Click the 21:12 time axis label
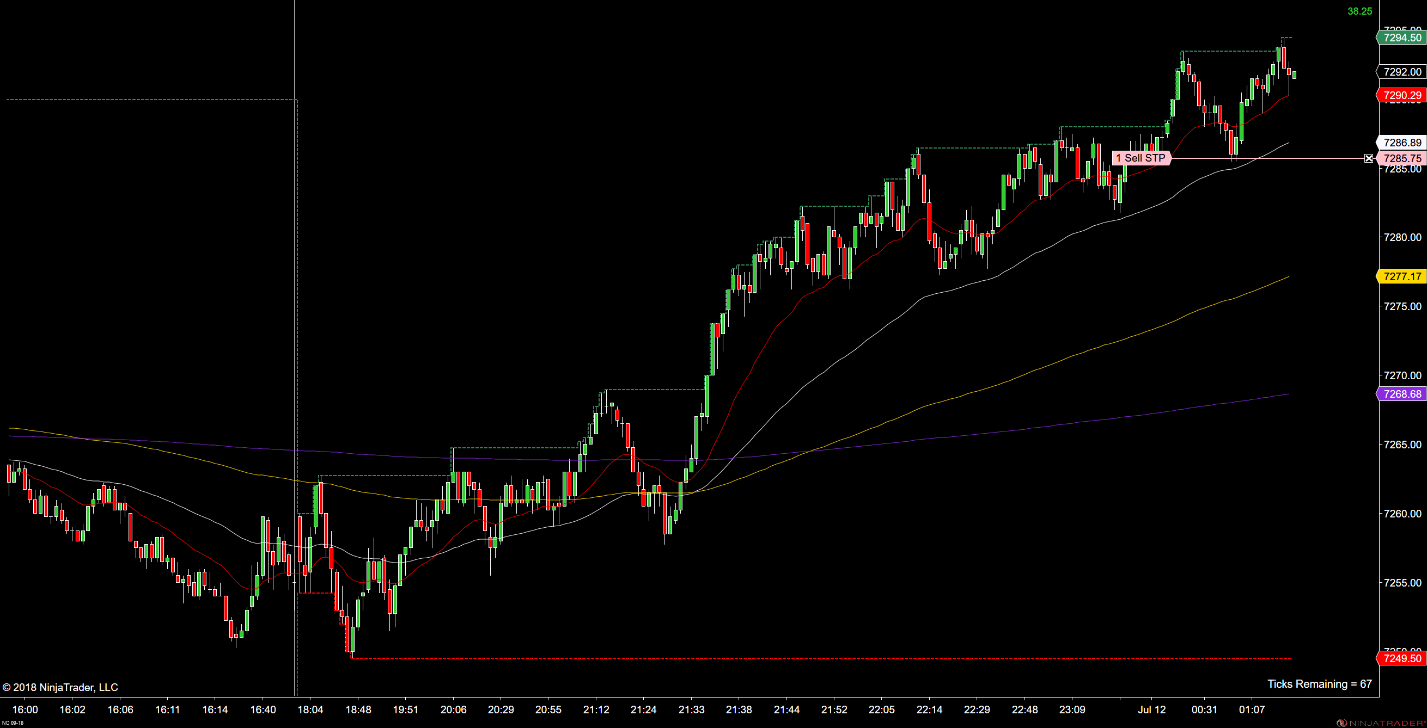Image resolution: width=1427 pixels, height=728 pixels. pos(596,710)
